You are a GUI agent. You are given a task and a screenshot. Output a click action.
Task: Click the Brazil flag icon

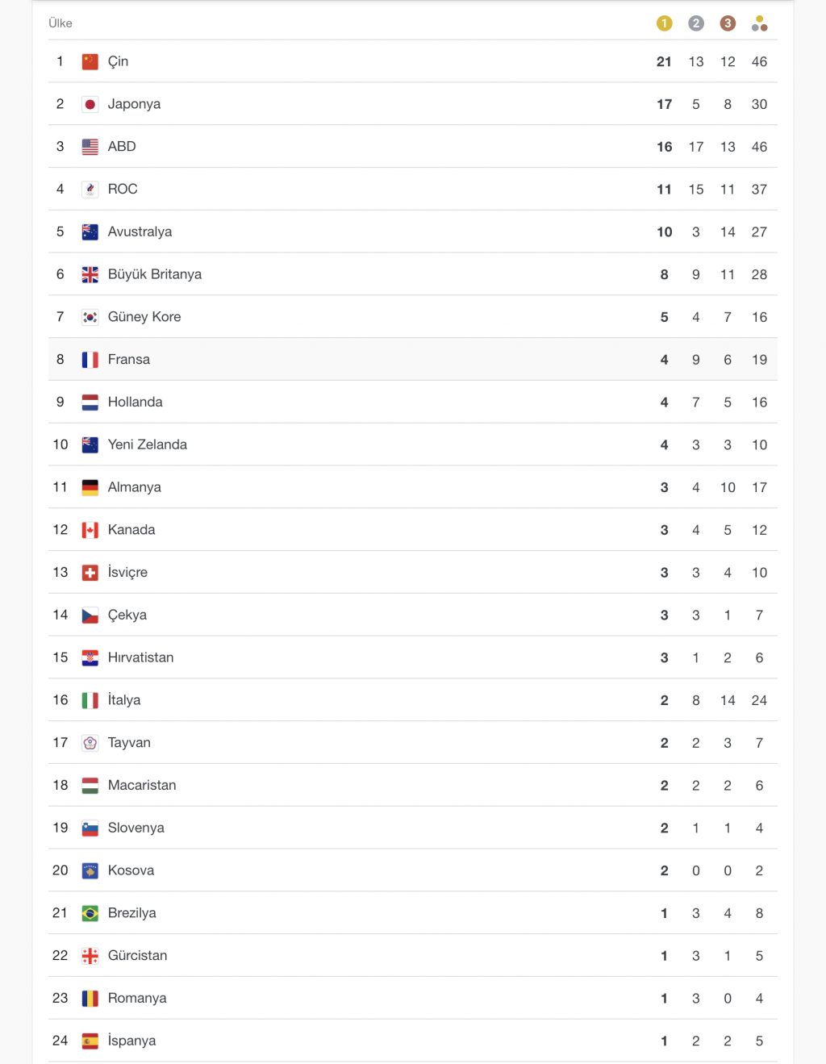click(90, 913)
